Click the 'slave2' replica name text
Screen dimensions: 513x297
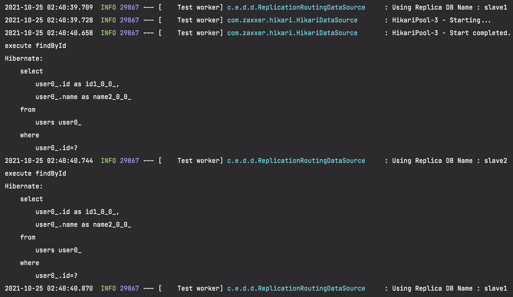click(x=495, y=161)
